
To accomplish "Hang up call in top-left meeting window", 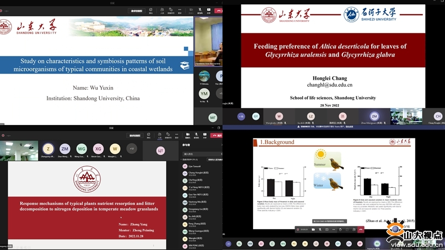I will tap(219, 10).
